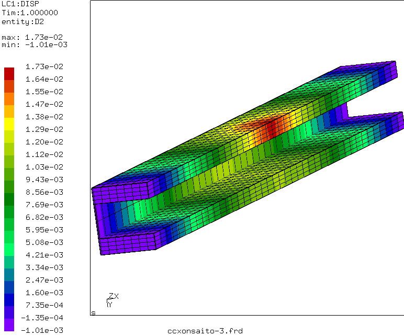404x336 pixels.
Task: Click the Tim:1.000000 time label
Action: coord(30,13)
